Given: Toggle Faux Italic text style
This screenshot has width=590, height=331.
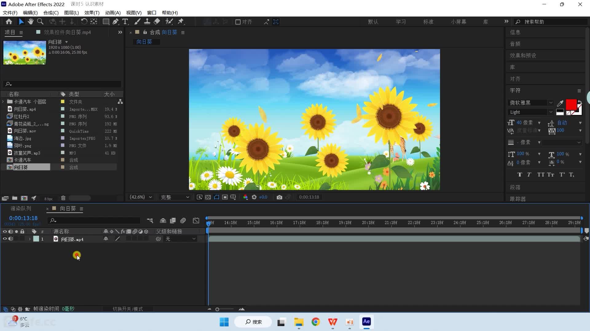Looking at the screenshot, I should (x=529, y=175).
